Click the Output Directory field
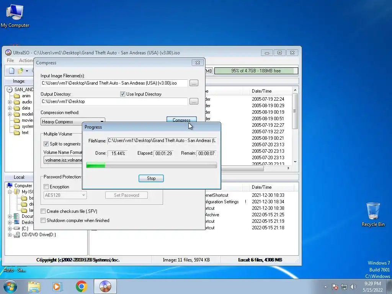The image size is (392, 294). click(x=114, y=101)
